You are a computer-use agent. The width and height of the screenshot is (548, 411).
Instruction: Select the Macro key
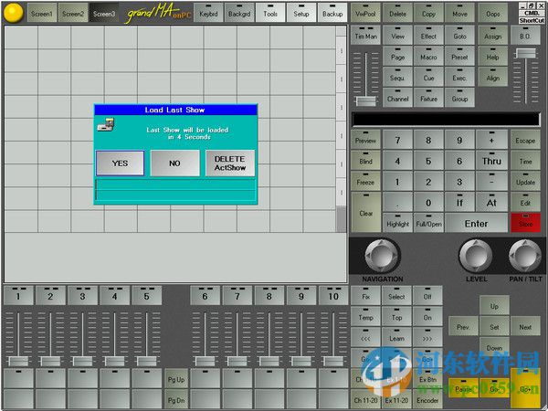pyautogui.click(x=429, y=57)
